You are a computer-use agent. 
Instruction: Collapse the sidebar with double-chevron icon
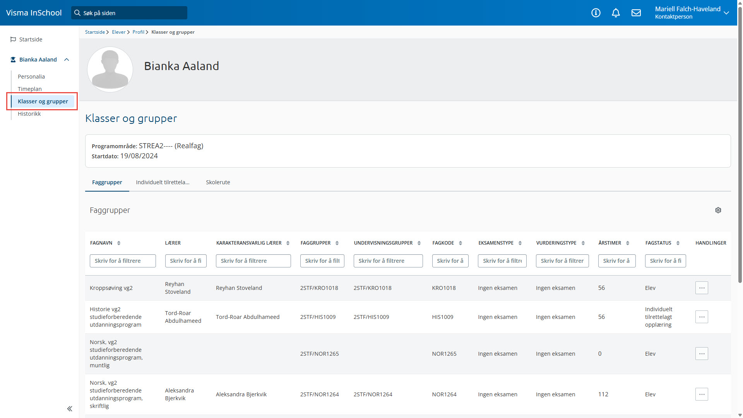pos(70,409)
